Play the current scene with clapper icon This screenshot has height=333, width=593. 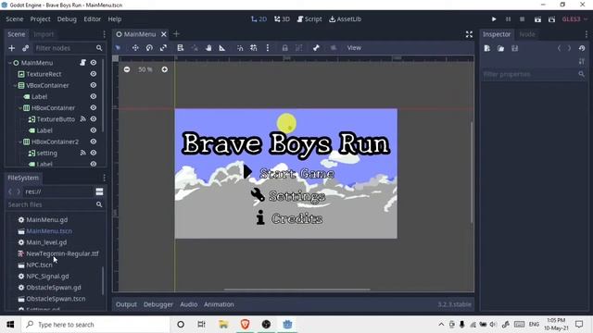point(537,19)
